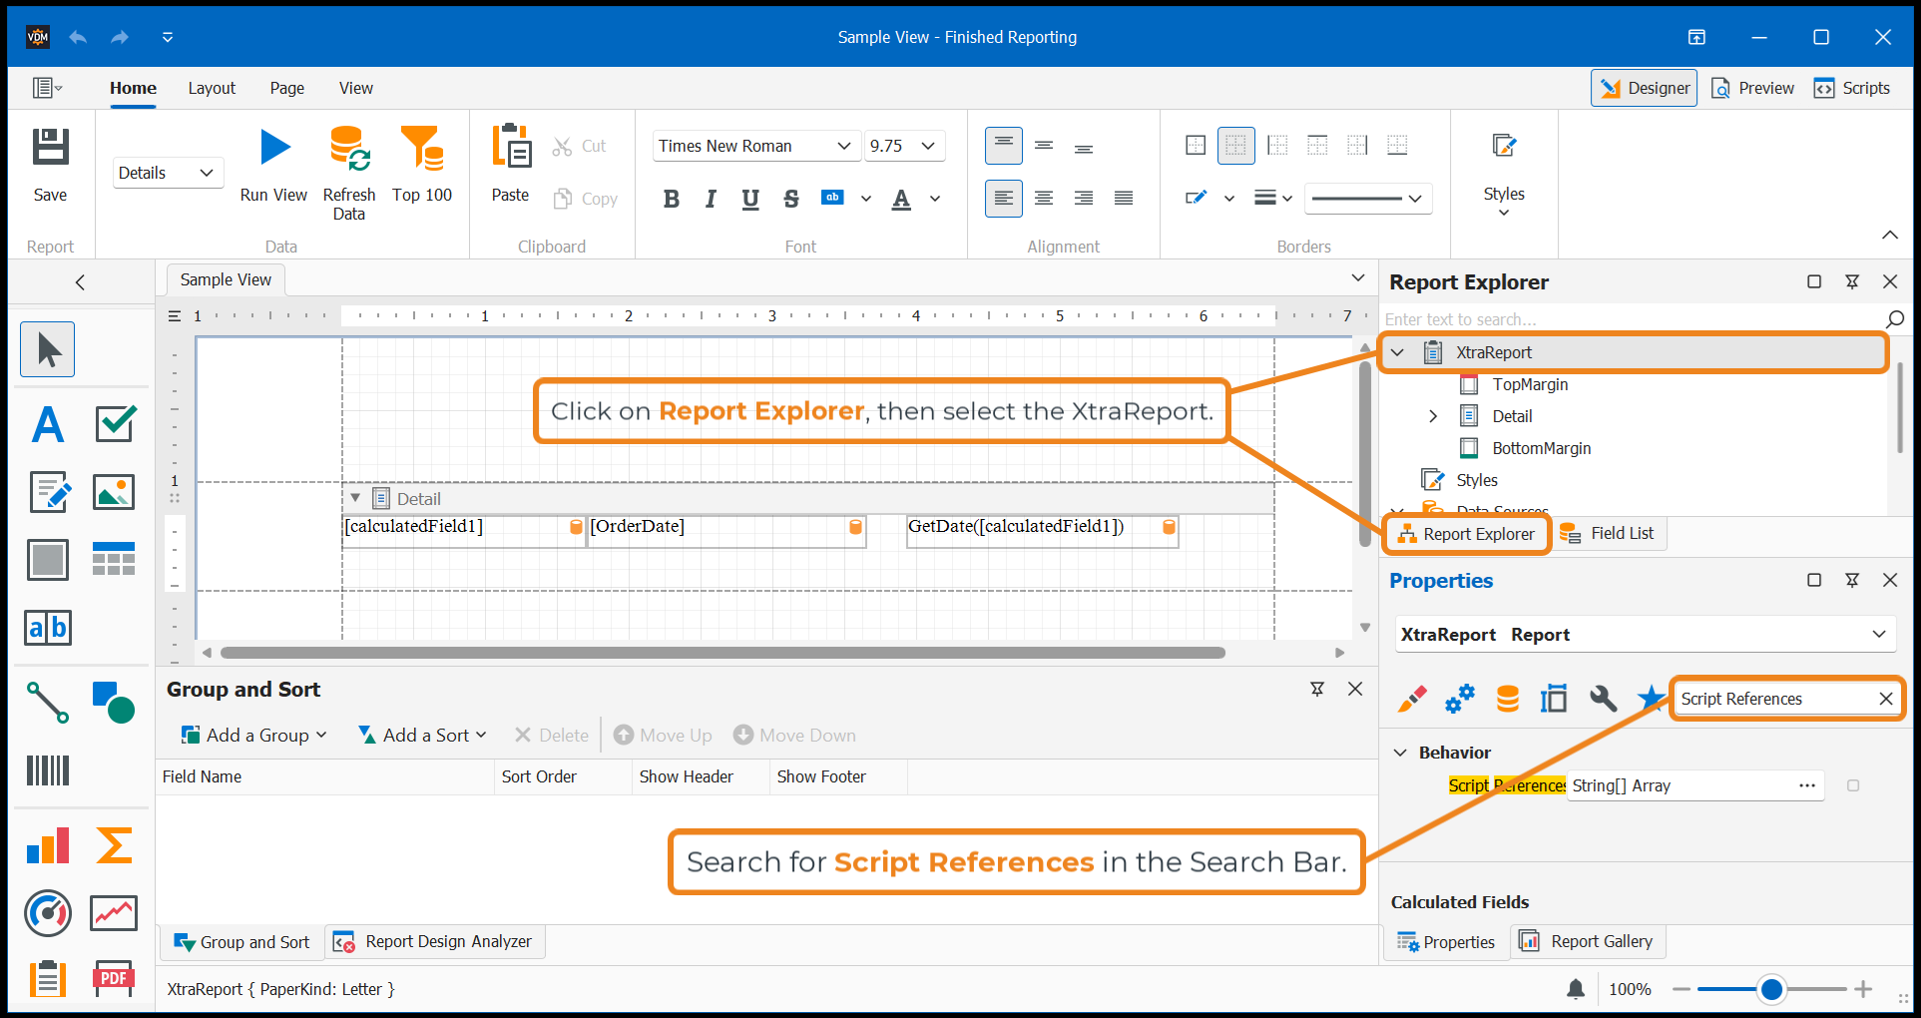Open the 9.75 font size dropdown

pyautogui.click(x=928, y=146)
